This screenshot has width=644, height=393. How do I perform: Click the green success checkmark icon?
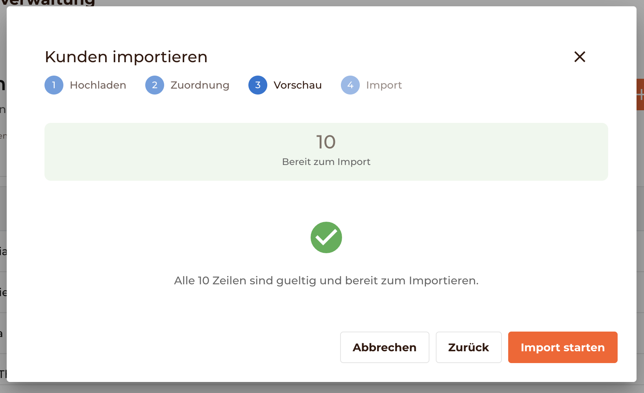click(326, 237)
